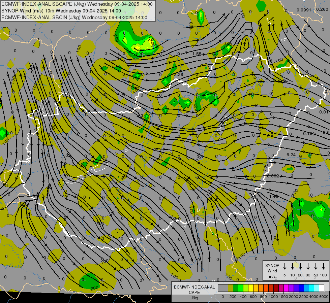Pick the cyan CAPE swatch before 4000
Viewport: 330px width, 303px height.
(x=311, y=288)
